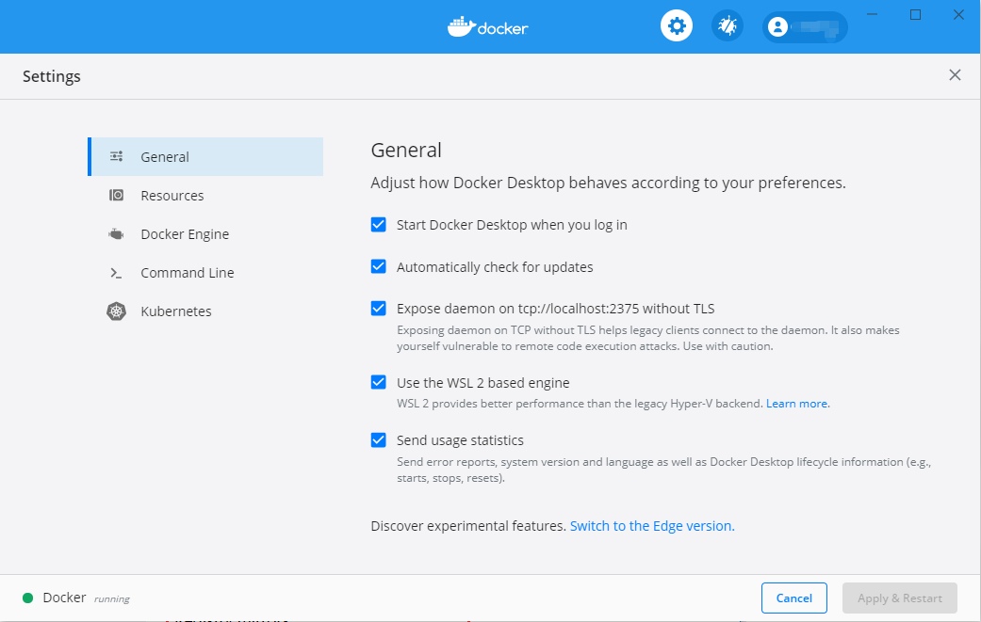Click the General sliders icon
This screenshot has width=981, height=622.
(x=116, y=156)
